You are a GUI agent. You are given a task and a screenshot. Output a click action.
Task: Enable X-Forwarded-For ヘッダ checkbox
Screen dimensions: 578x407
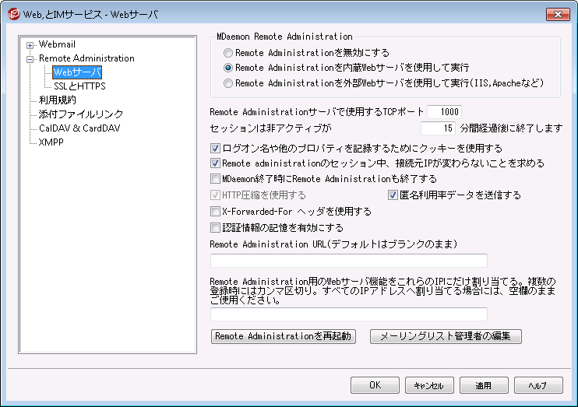coord(216,212)
